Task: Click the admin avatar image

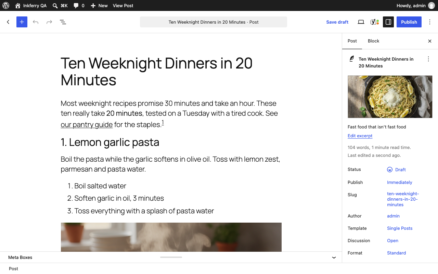Action: coord(431,5)
